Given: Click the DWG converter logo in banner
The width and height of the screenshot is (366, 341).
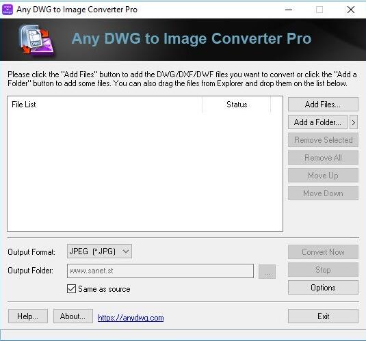Looking at the screenshot, I should coord(36,40).
